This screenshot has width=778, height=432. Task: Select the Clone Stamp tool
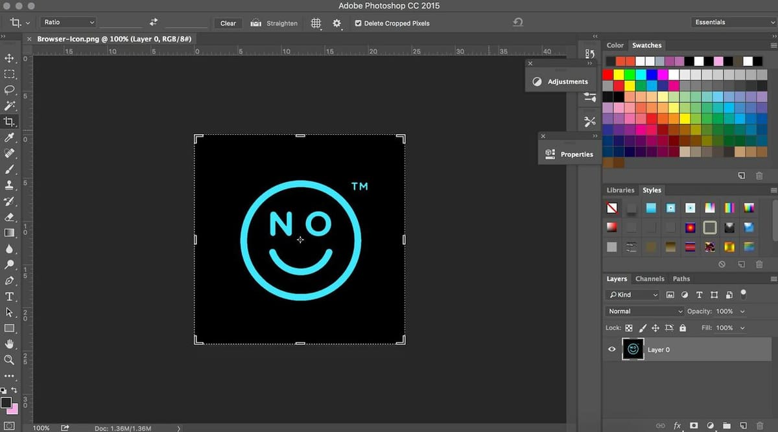pyautogui.click(x=9, y=185)
